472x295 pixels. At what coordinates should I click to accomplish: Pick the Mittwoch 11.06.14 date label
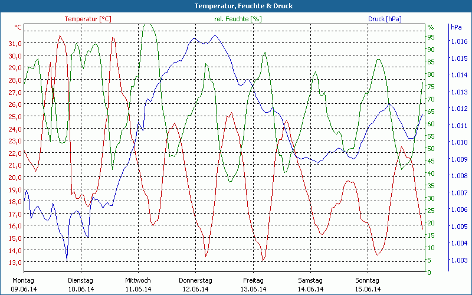point(138,284)
